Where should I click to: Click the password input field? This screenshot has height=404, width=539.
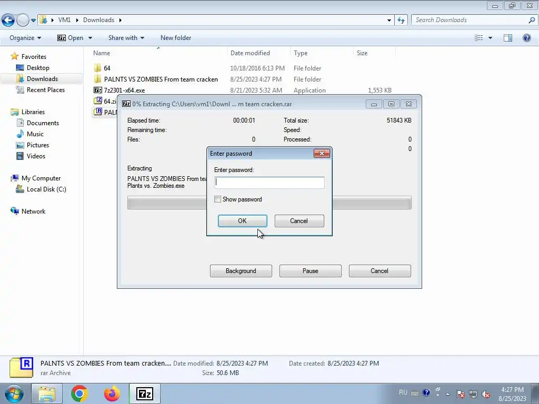pos(269,183)
